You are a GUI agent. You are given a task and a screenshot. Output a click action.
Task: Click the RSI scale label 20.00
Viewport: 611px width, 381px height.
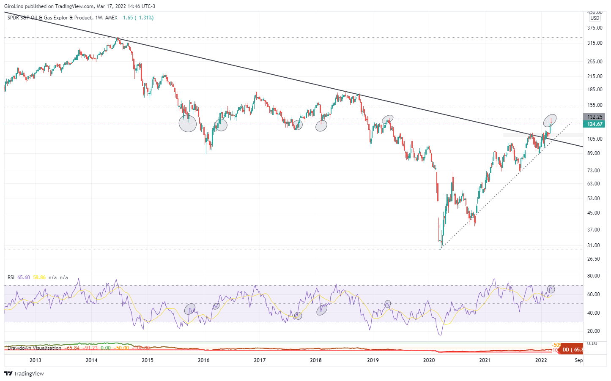[x=594, y=331]
